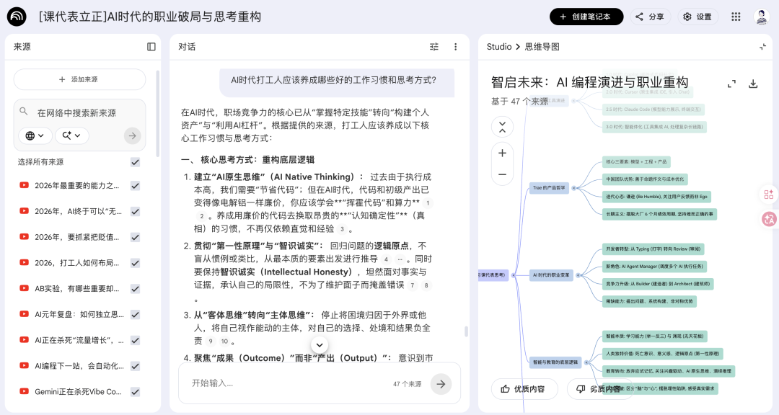Select node 核心三要素: 模型 + 工程 + 产品
Screen dimensions: 779x415
pos(636,162)
